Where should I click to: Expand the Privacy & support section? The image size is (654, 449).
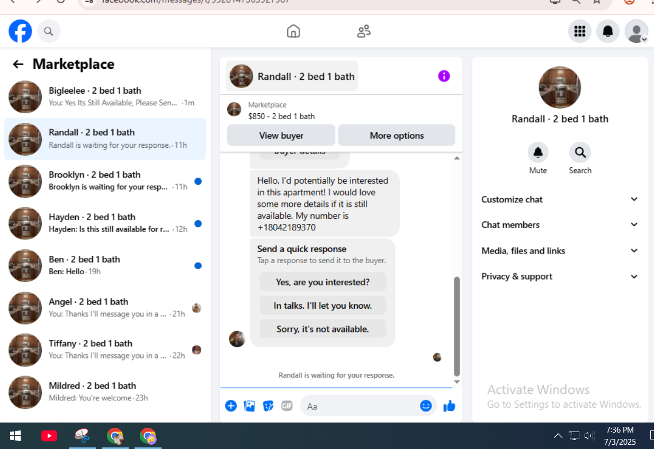pyautogui.click(x=560, y=276)
